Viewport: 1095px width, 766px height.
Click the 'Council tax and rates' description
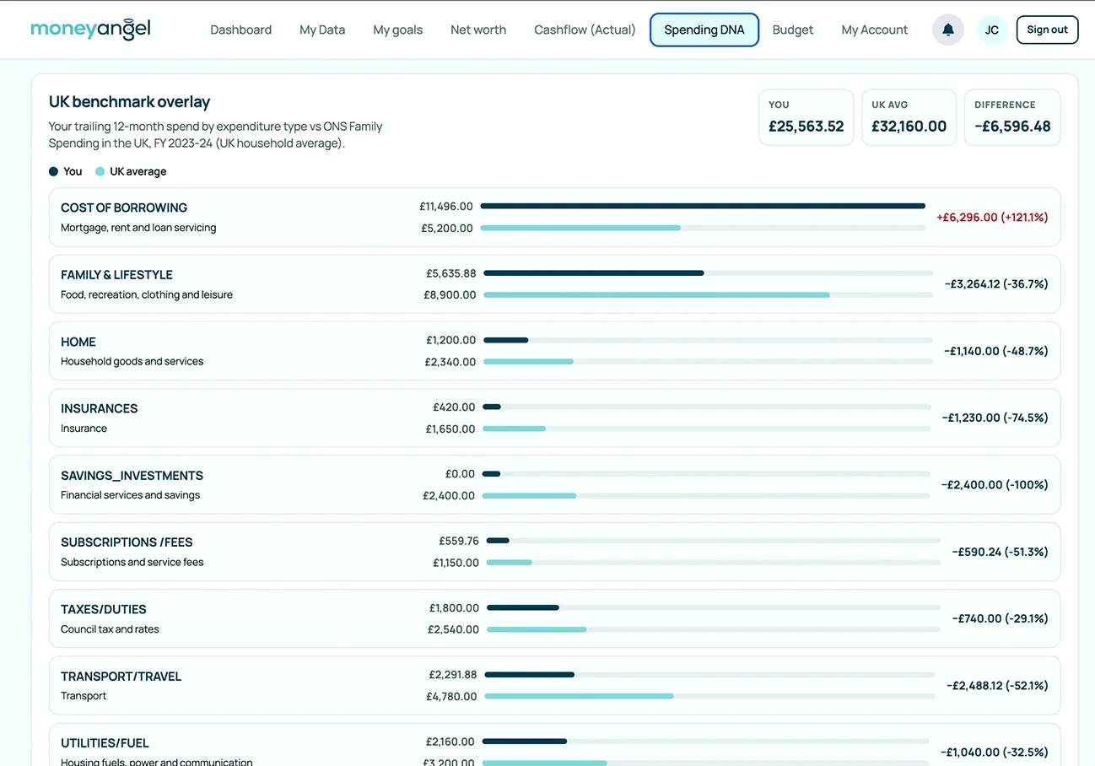pyautogui.click(x=110, y=629)
